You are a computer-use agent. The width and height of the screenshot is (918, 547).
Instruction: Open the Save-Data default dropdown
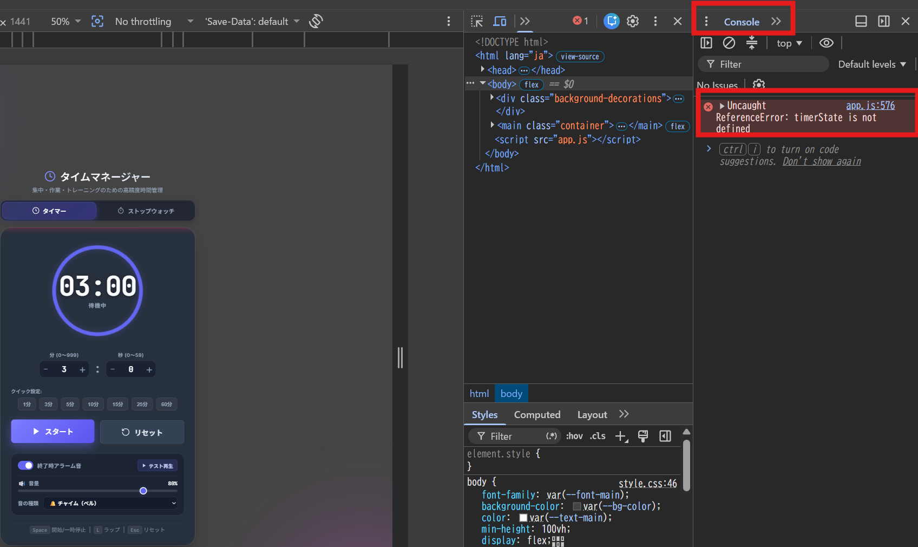coord(252,22)
